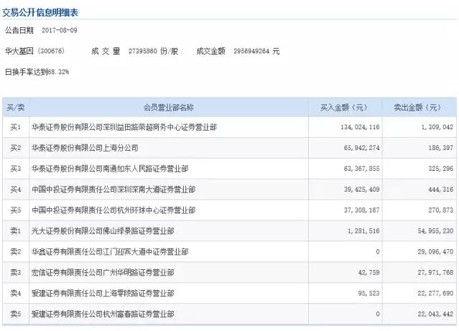Click 爱建证券上海零陵路证券营业部
This screenshot has width=459, height=331.
tap(103, 293)
